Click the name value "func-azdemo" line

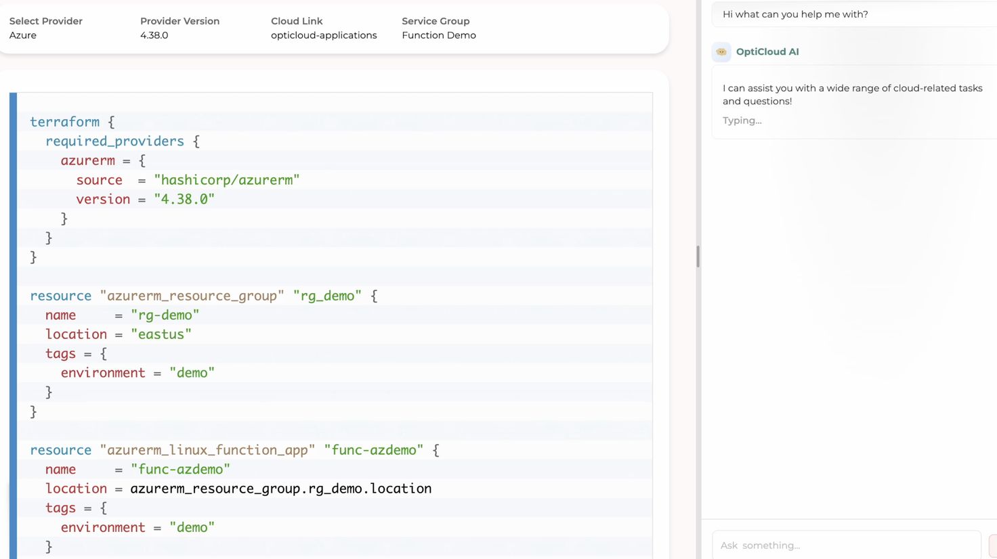tap(137, 469)
